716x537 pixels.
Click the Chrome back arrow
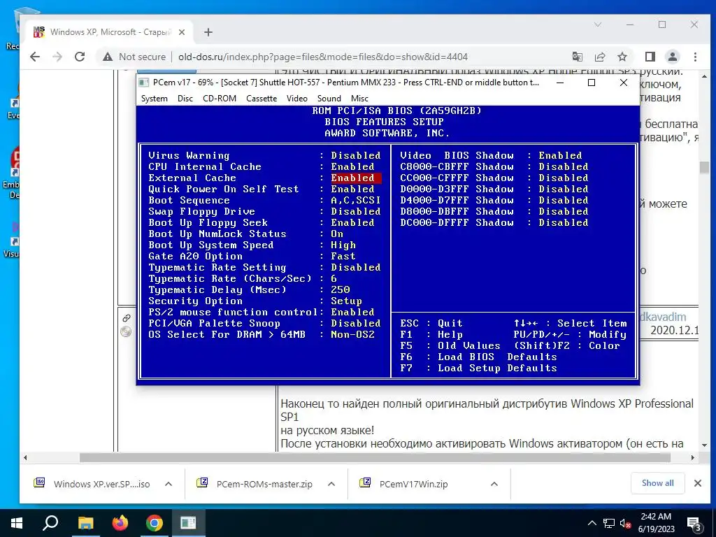35,57
